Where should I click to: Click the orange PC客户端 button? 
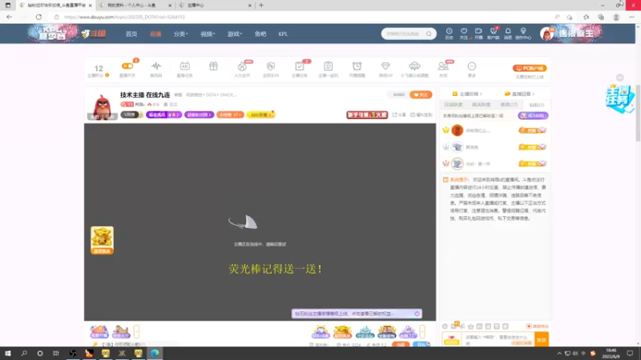pyautogui.click(x=530, y=68)
